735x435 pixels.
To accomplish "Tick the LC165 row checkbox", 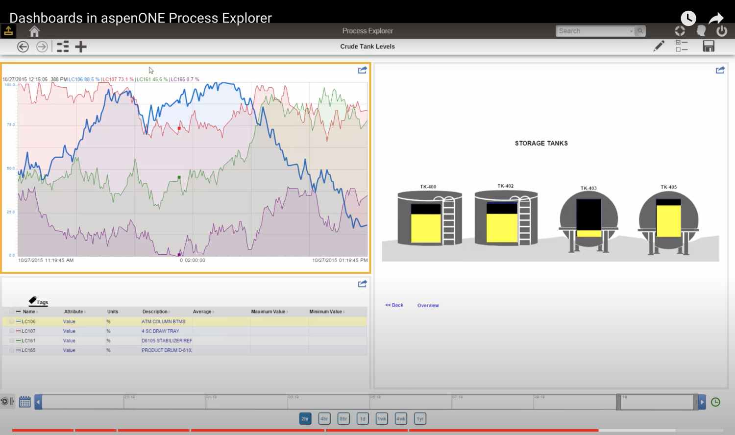I will click(x=12, y=350).
